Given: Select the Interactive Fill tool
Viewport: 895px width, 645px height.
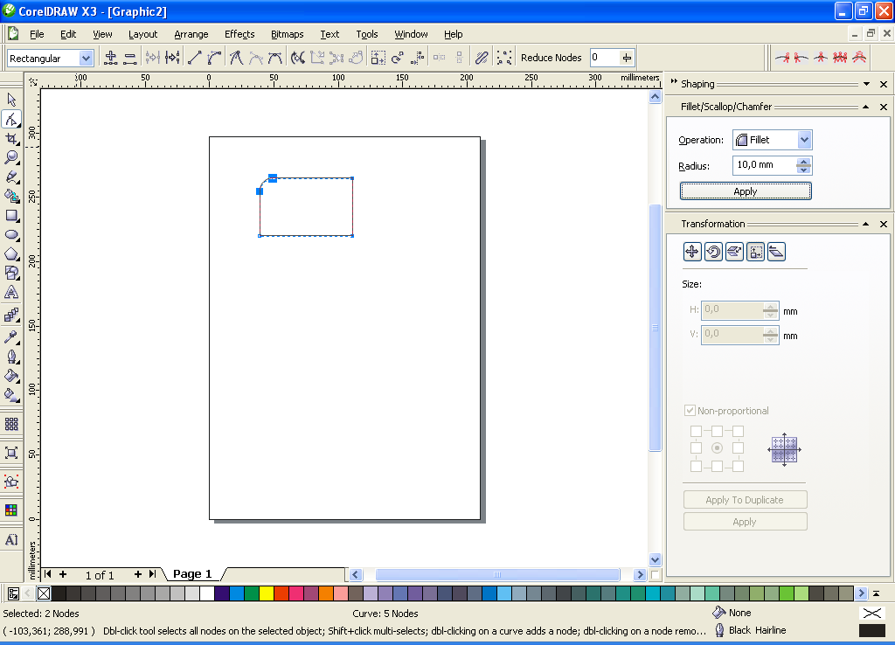Looking at the screenshot, I should coord(11,395).
